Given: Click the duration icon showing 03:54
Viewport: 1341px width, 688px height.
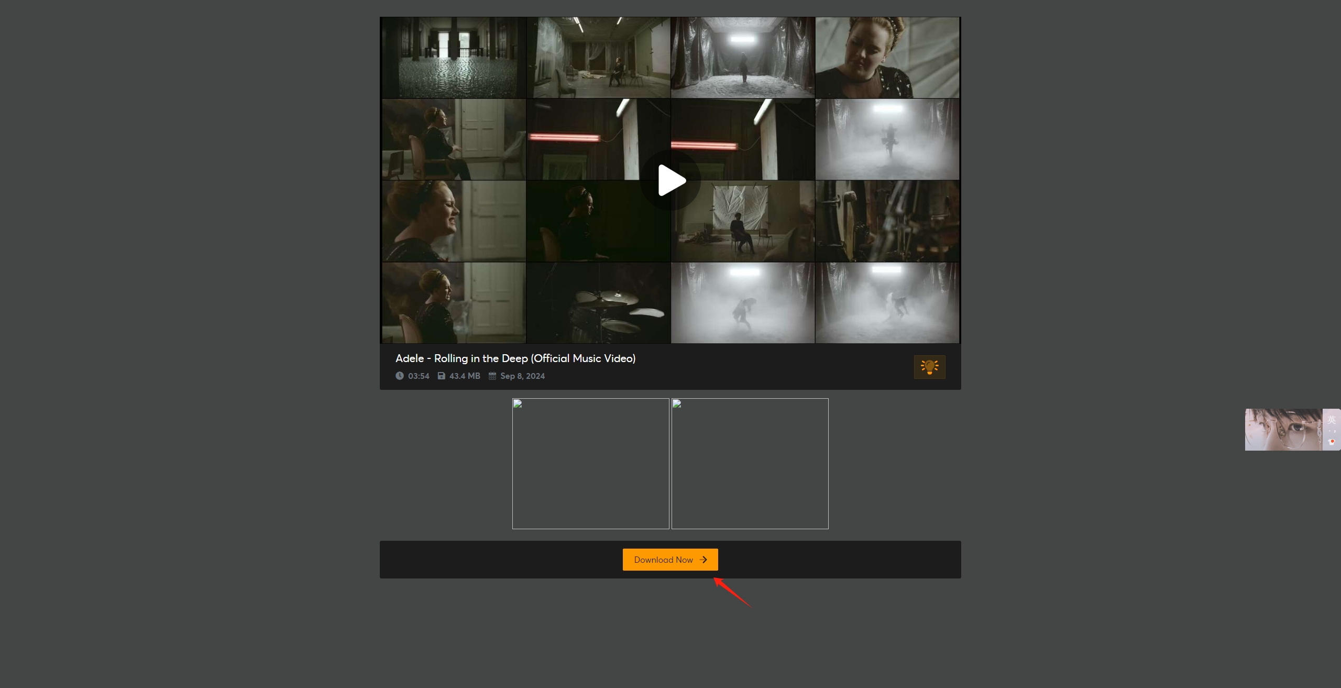Looking at the screenshot, I should 399,376.
